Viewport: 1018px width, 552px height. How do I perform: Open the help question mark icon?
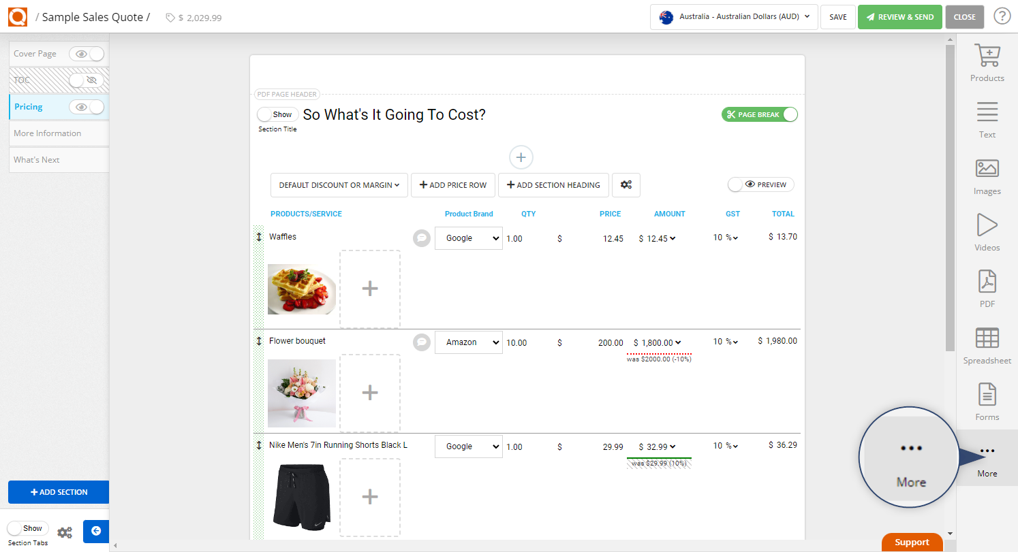point(1002,16)
